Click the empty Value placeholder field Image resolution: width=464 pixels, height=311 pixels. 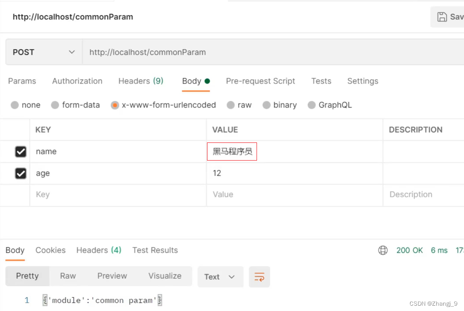click(295, 195)
